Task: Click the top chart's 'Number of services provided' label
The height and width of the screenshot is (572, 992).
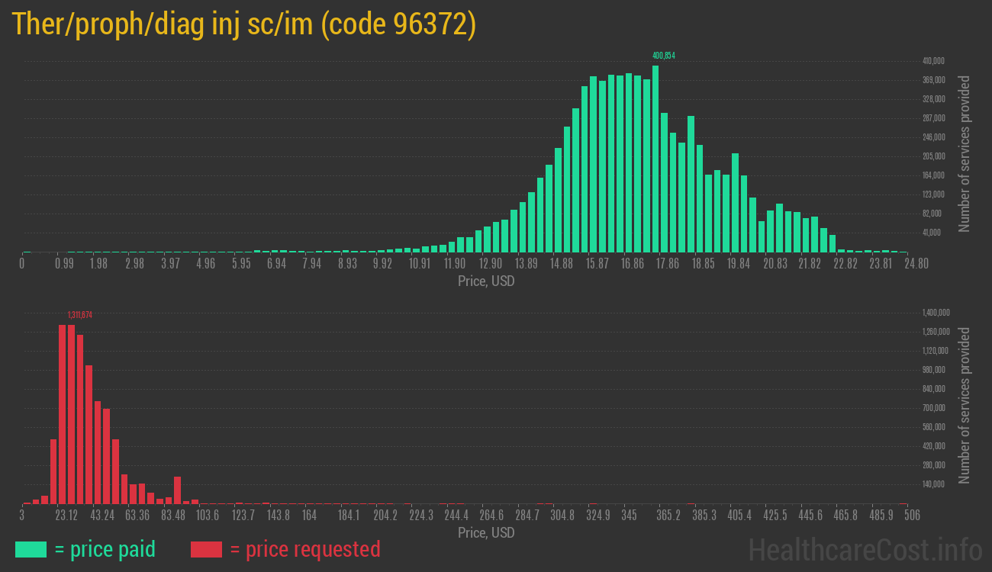Action: pos(965,153)
